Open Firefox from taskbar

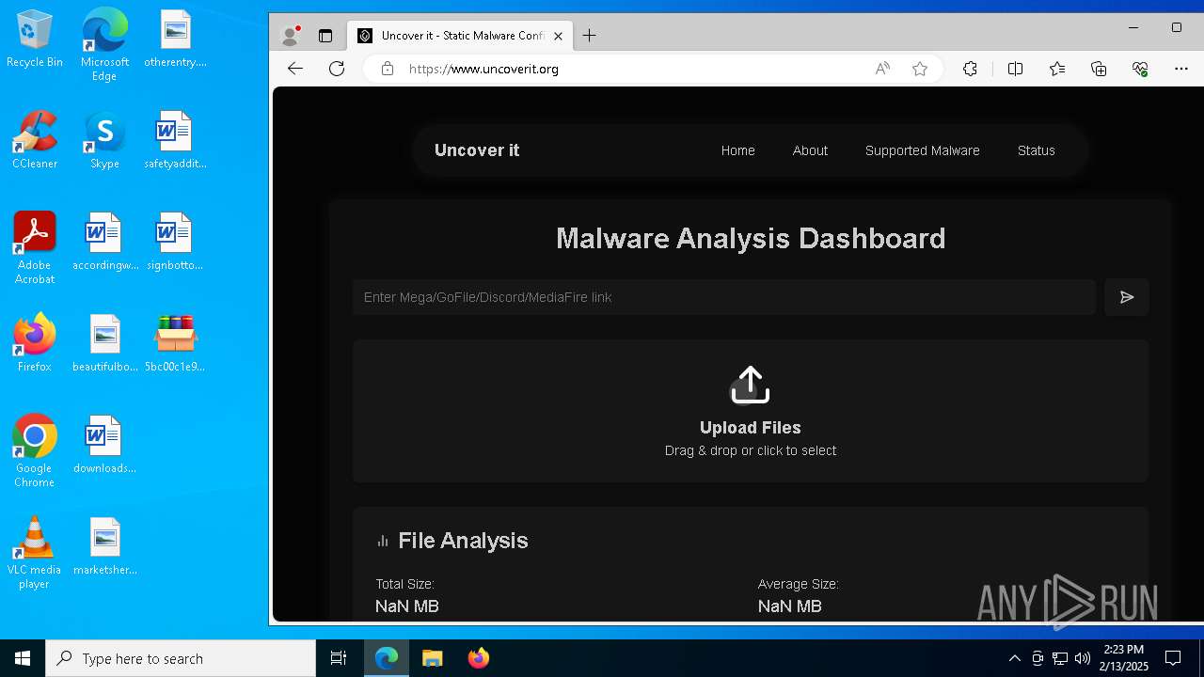pyautogui.click(x=478, y=658)
